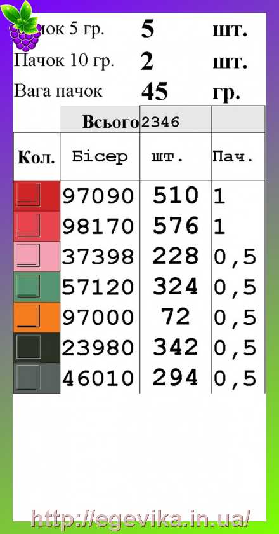The height and width of the screenshot is (534, 279).
Task: Select the Пачок 10 гр. label
Action: 63,61
